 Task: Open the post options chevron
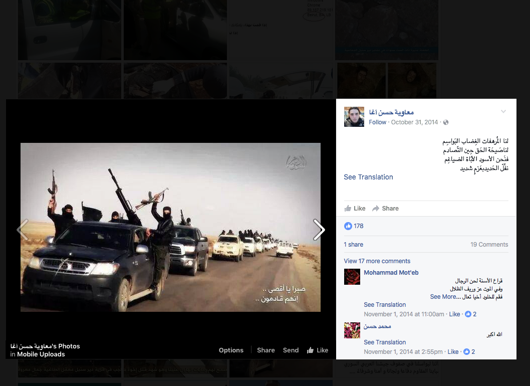(x=503, y=112)
